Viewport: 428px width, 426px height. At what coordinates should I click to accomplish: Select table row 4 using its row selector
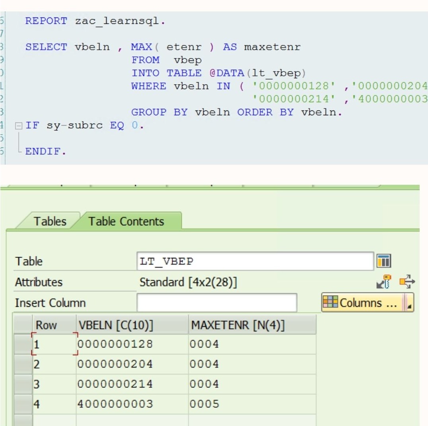(22, 404)
